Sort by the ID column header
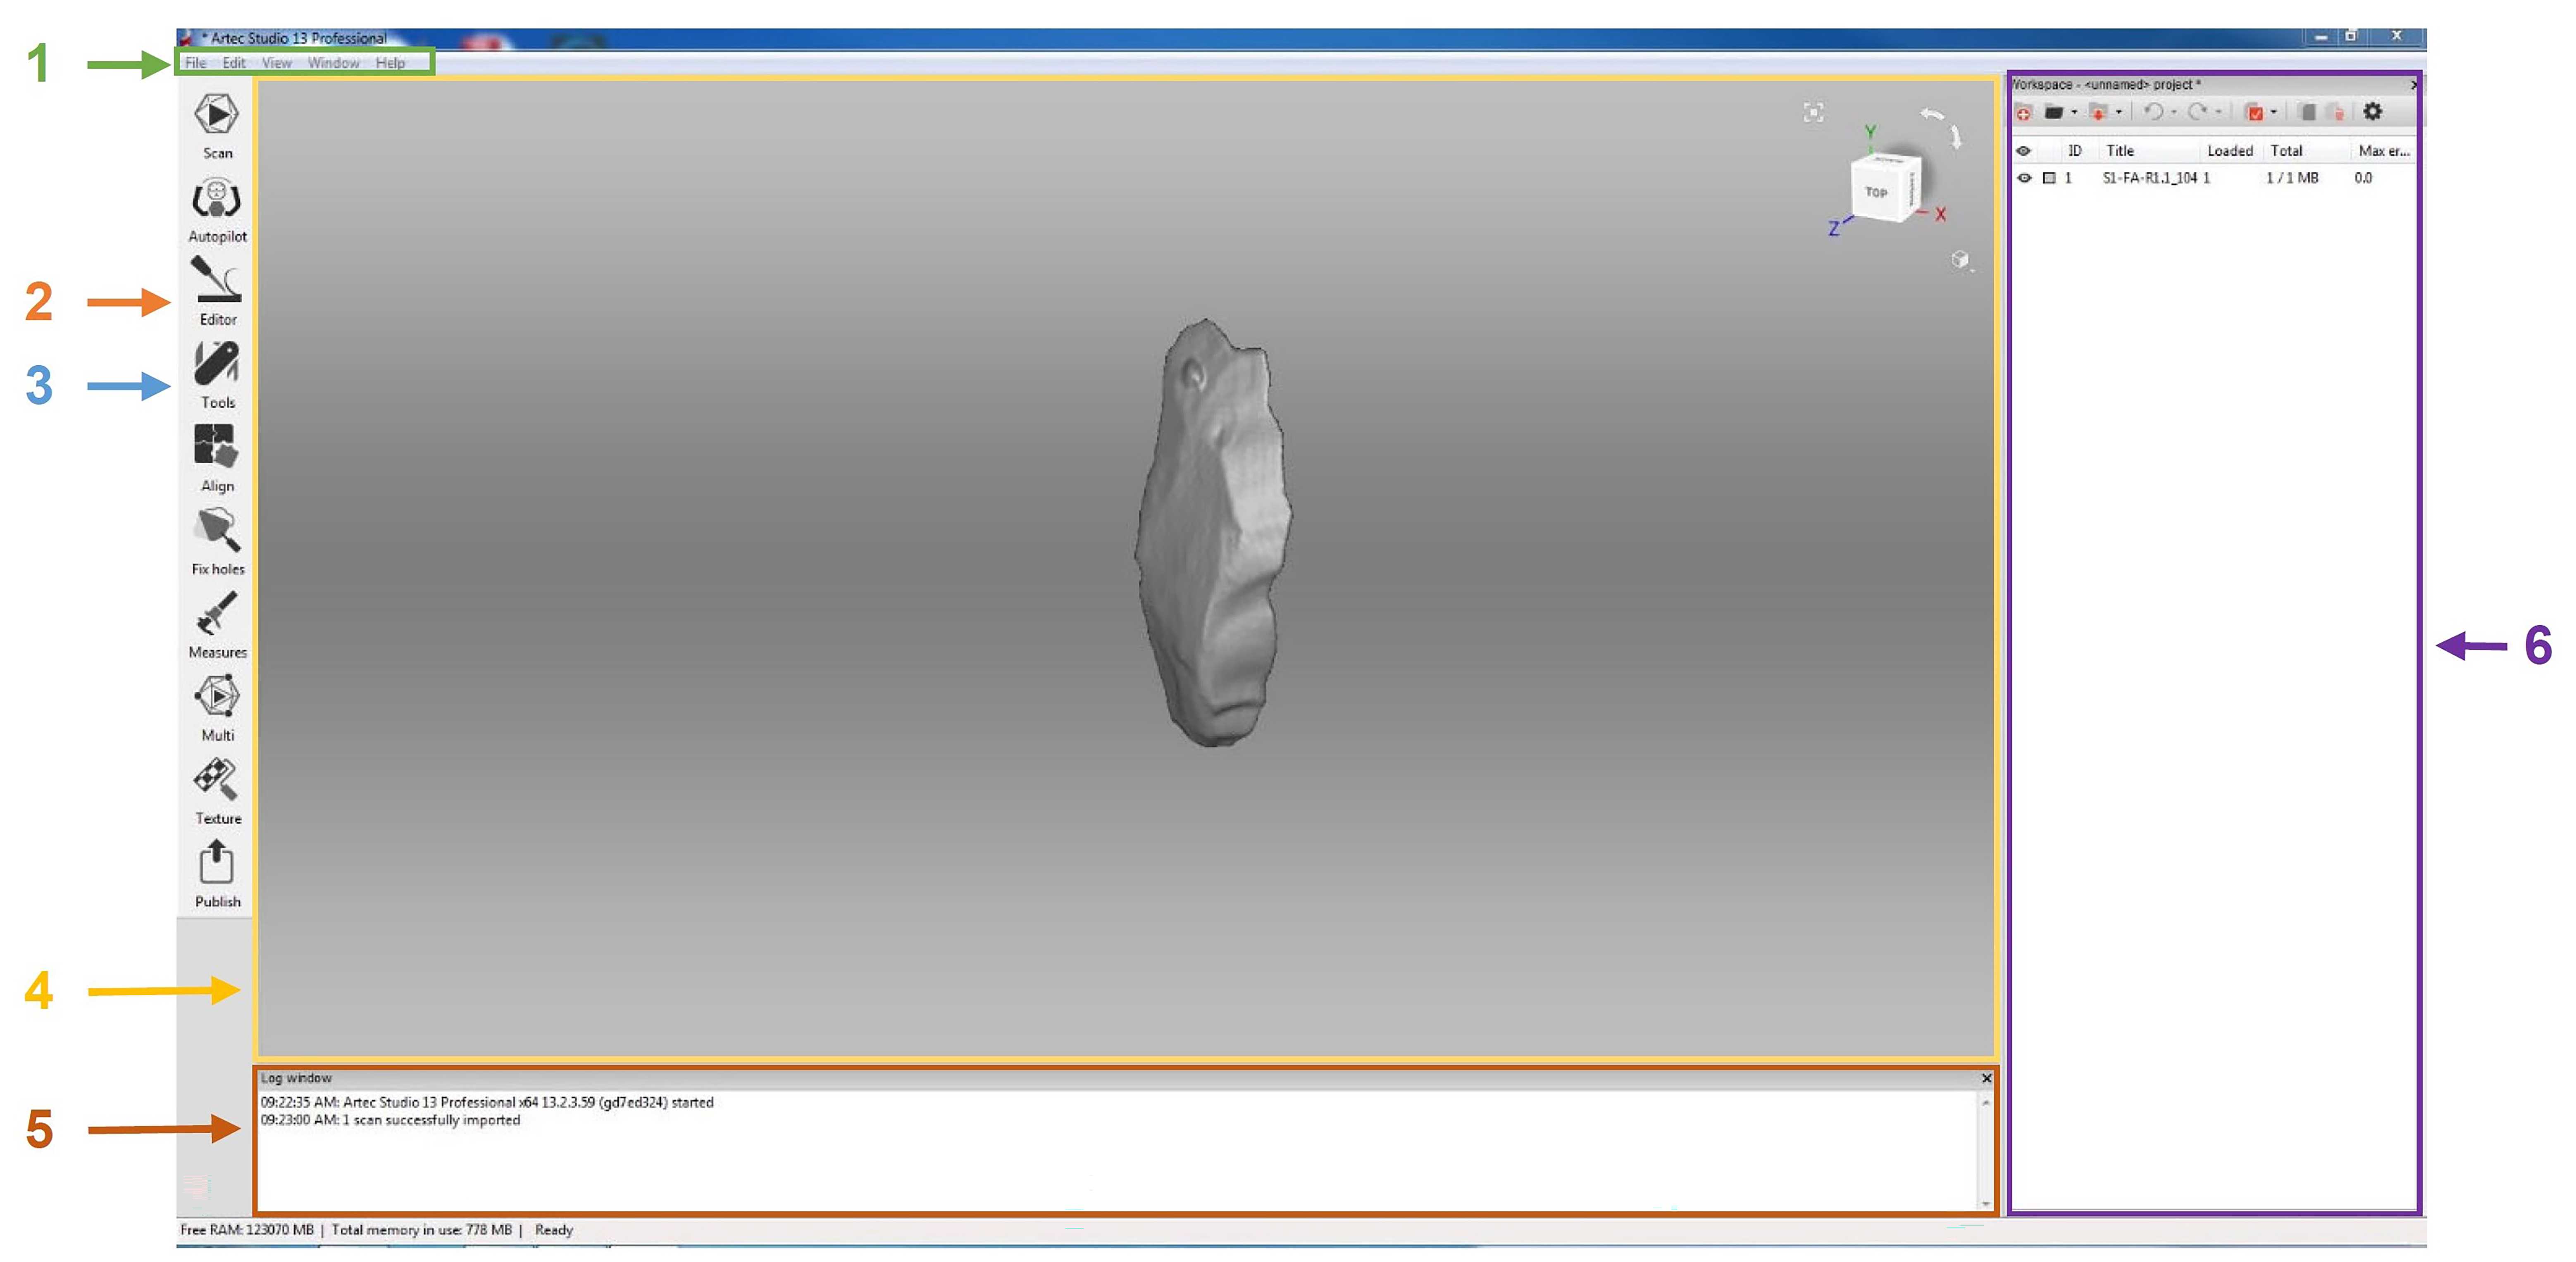The width and height of the screenshot is (2576, 1262). point(2075,151)
